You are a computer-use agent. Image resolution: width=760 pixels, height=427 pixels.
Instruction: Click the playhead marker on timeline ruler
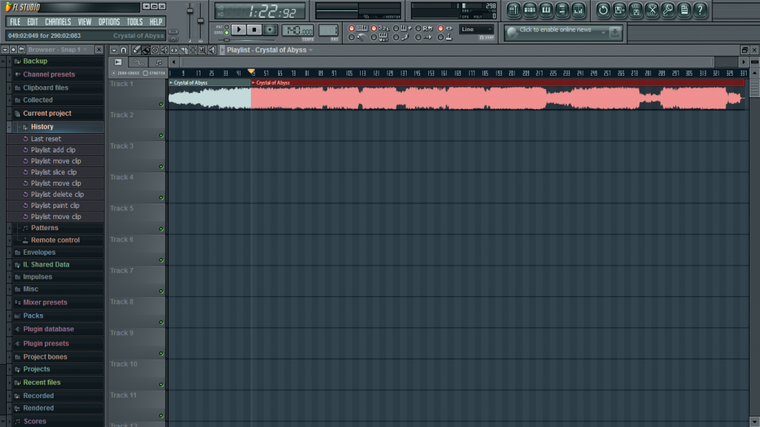(251, 72)
